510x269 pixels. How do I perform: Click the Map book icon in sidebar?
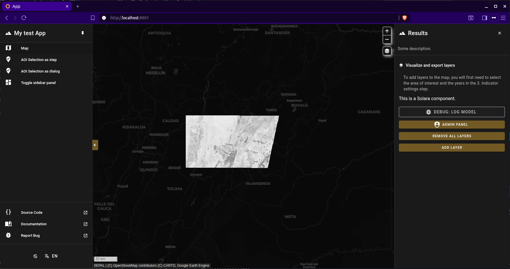coord(8,48)
